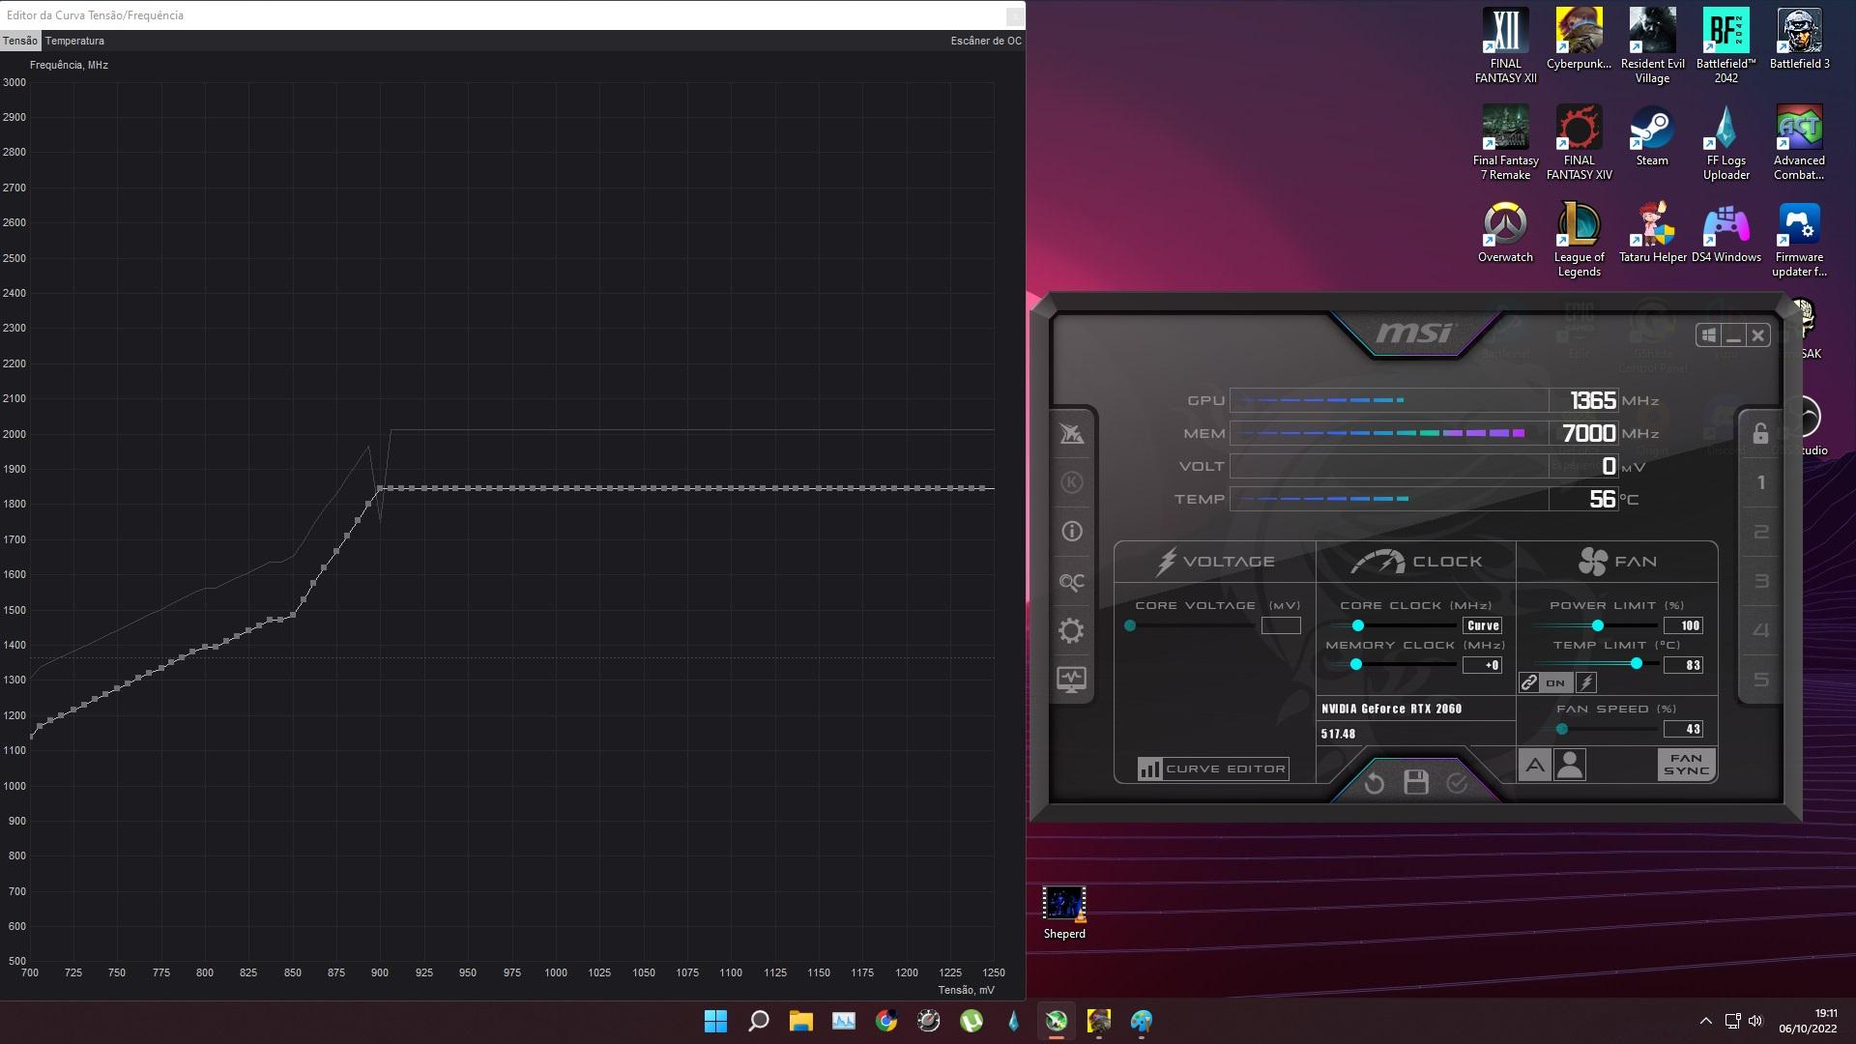The image size is (1856, 1044).
Task: Click the save profile floppy icon
Action: pos(1416,782)
